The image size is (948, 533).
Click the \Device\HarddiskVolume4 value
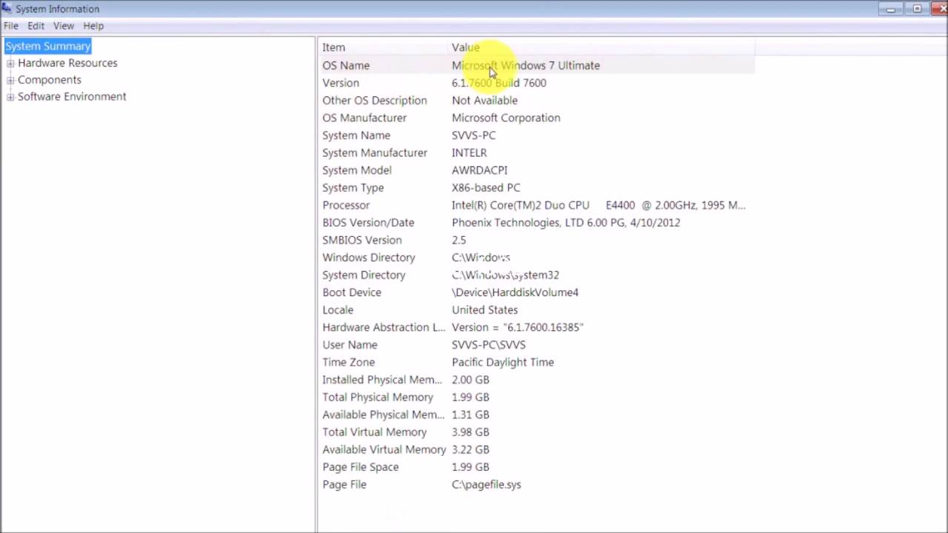pyautogui.click(x=515, y=292)
